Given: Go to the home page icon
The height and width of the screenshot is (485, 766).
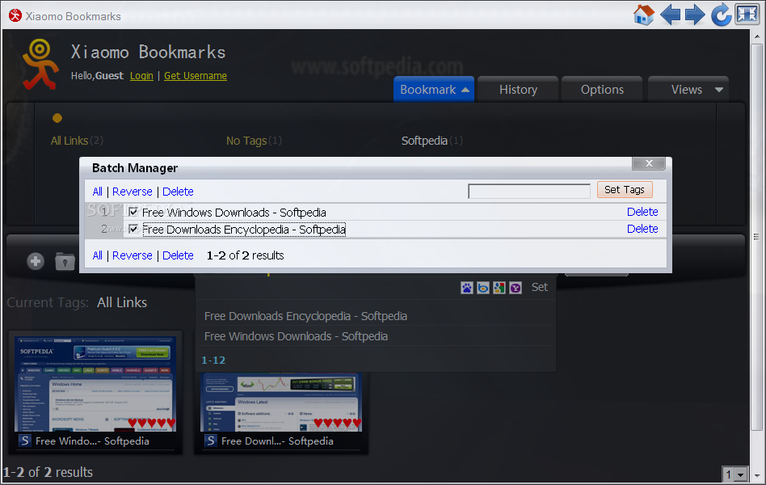Looking at the screenshot, I should pos(643,15).
